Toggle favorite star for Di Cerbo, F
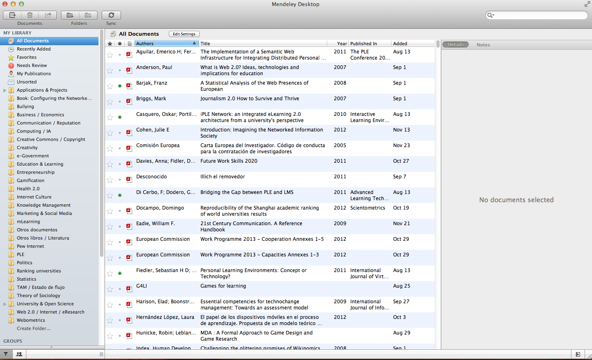 tap(110, 195)
